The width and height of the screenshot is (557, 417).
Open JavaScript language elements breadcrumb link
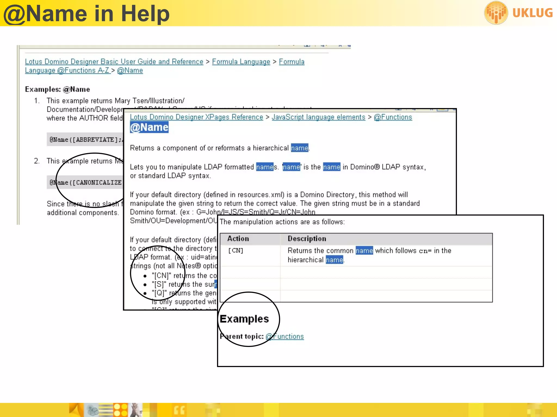tap(318, 117)
